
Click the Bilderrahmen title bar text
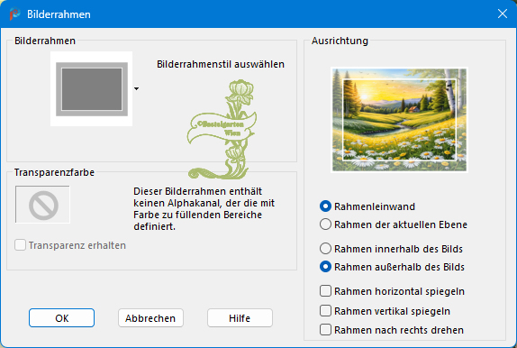tap(59, 14)
